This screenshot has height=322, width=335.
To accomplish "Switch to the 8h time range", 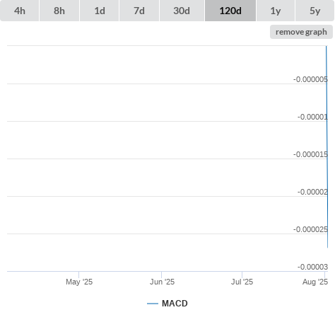I will (x=59, y=11).
